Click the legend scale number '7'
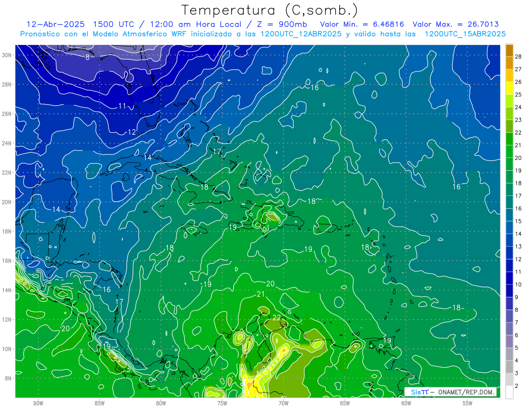The width and height of the screenshot is (530, 409). pyautogui.click(x=517, y=323)
